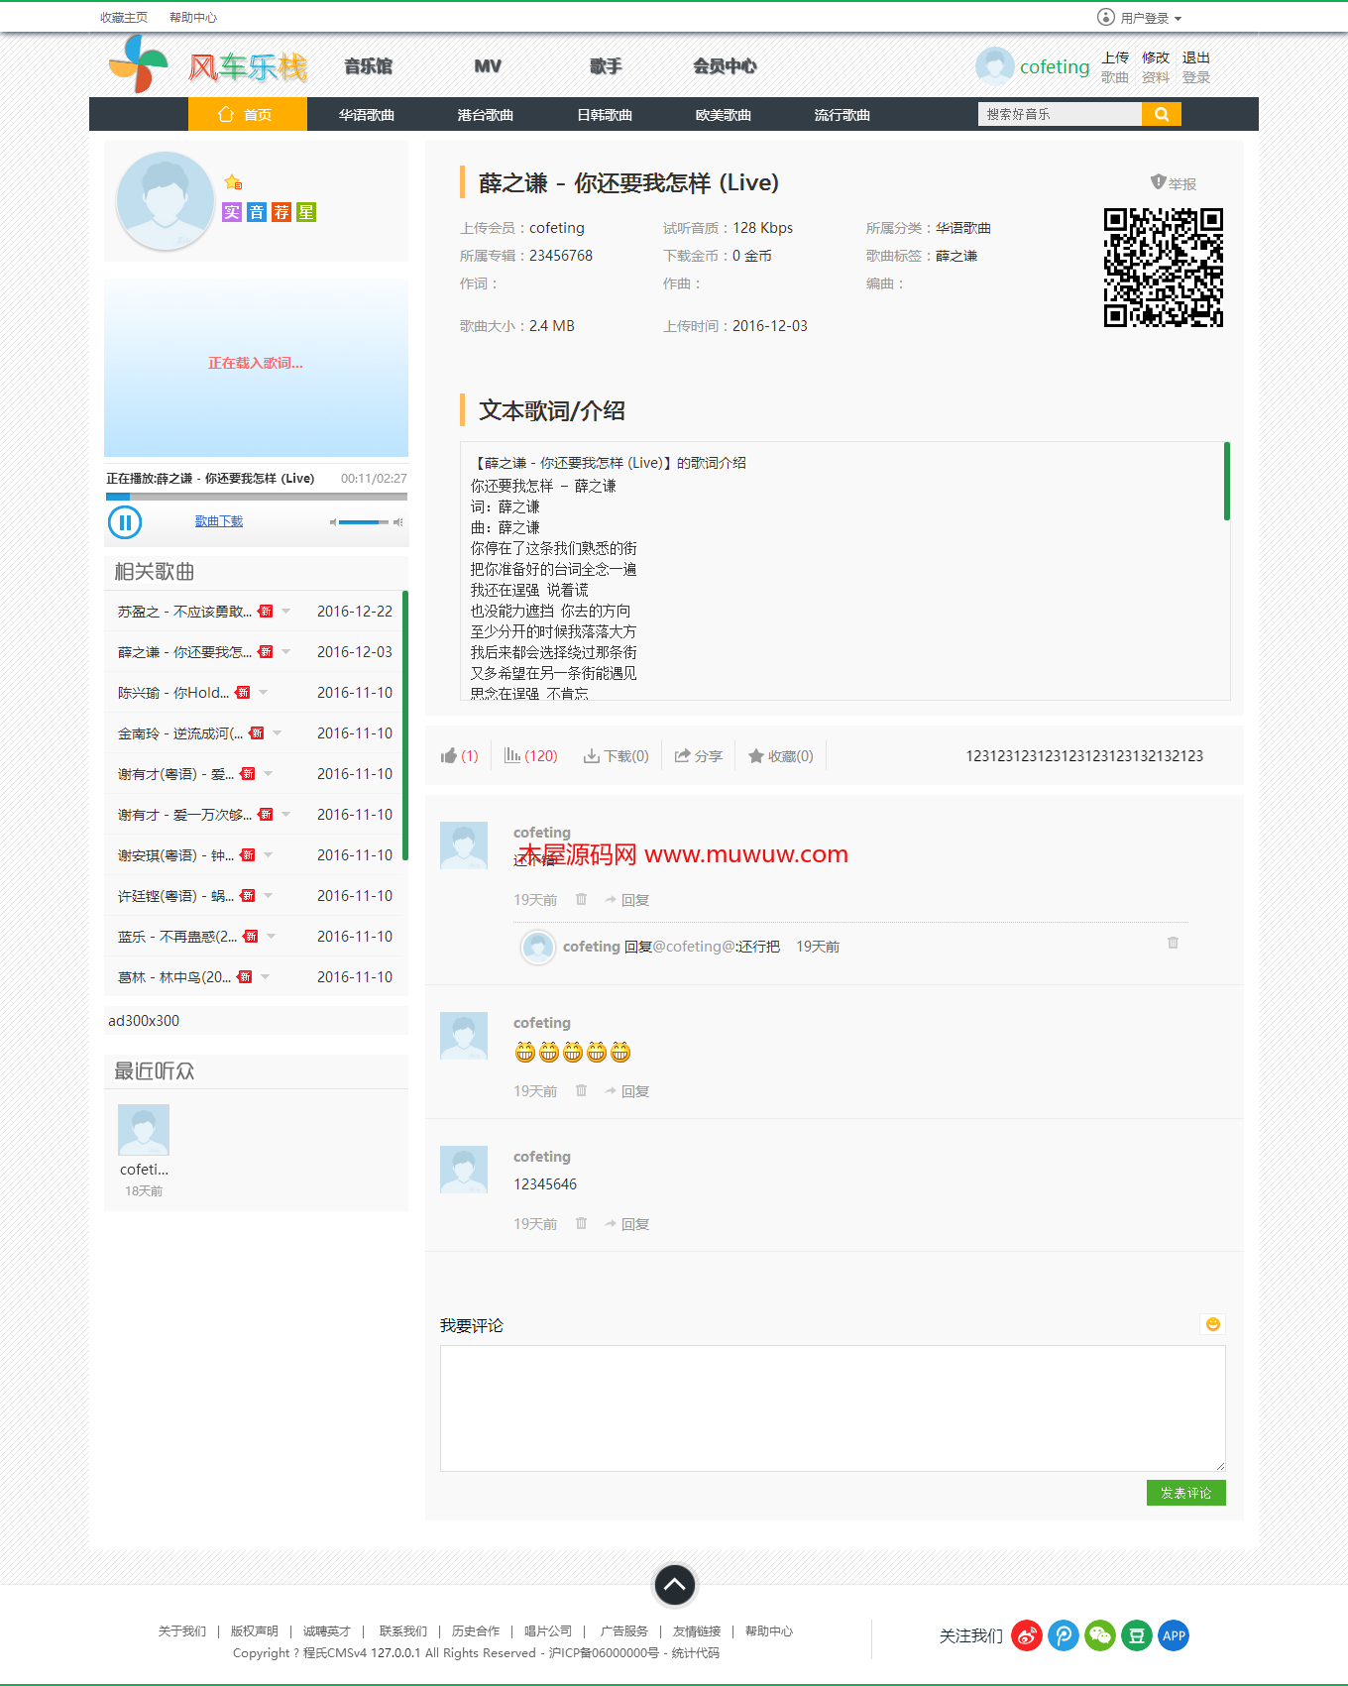Expand arrow beside 苏盈之 song entry

(286, 611)
